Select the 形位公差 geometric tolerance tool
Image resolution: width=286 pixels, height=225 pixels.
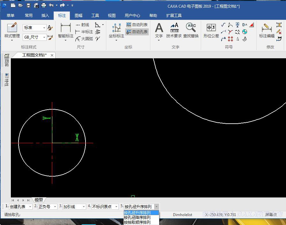[211, 28]
